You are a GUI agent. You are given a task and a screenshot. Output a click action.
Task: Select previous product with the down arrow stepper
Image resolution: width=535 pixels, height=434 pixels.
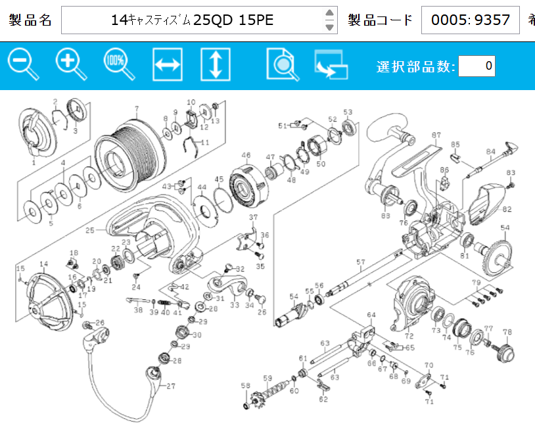[329, 27]
